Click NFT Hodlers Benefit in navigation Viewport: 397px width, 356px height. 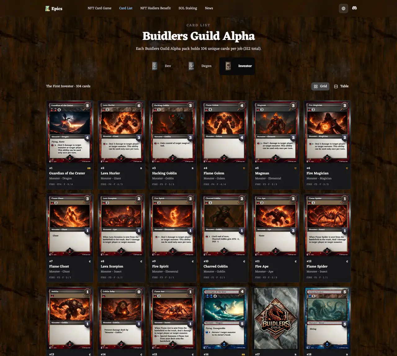point(155,8)
